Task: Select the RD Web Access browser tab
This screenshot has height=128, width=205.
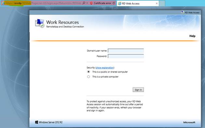Action: (x=138, y=4)
